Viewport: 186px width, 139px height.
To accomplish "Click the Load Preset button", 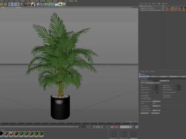I will [145, 113].
